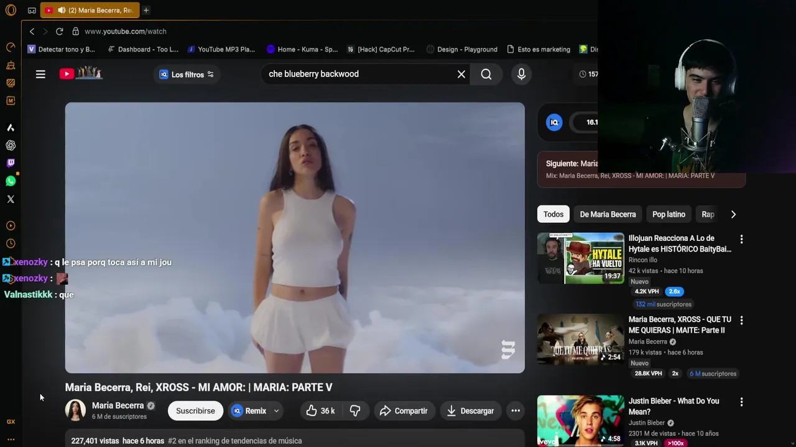Click the Descargar download button
The image size is (796, 447).
(470, 411)
